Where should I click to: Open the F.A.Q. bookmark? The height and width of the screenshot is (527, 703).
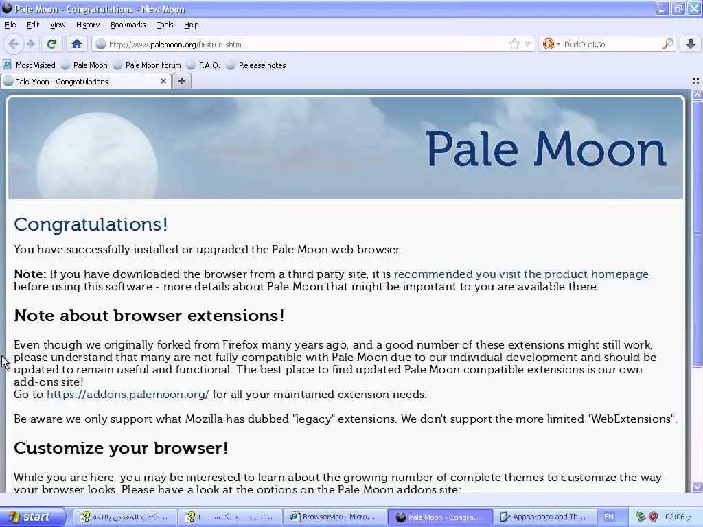point(203,65)
